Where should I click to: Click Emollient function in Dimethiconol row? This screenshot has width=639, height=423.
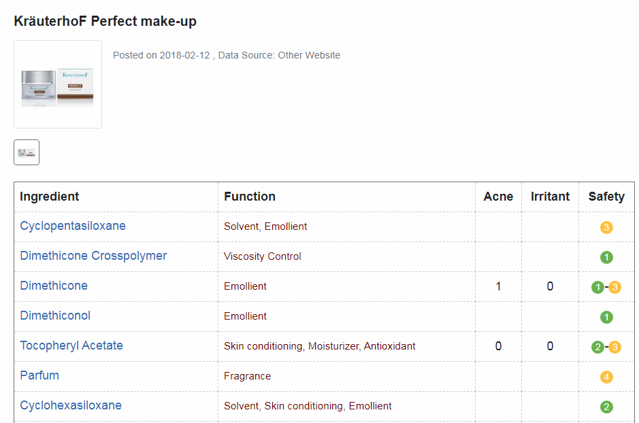coord(246,316)
